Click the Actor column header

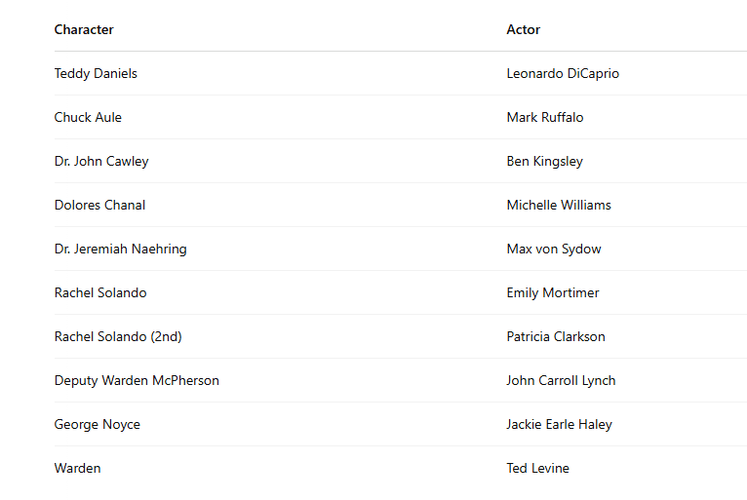(x=523, y=29)
